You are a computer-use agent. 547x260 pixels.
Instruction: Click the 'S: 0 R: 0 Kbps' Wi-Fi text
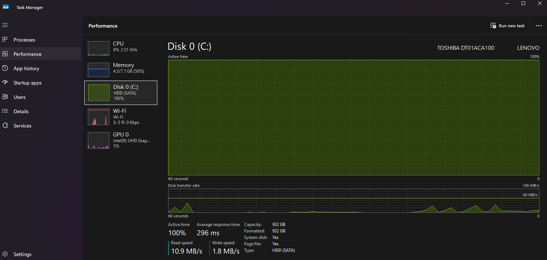126,122
